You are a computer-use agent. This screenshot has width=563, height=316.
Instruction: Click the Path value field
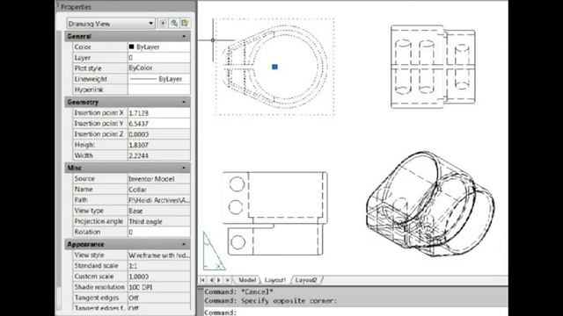(159, 200)
